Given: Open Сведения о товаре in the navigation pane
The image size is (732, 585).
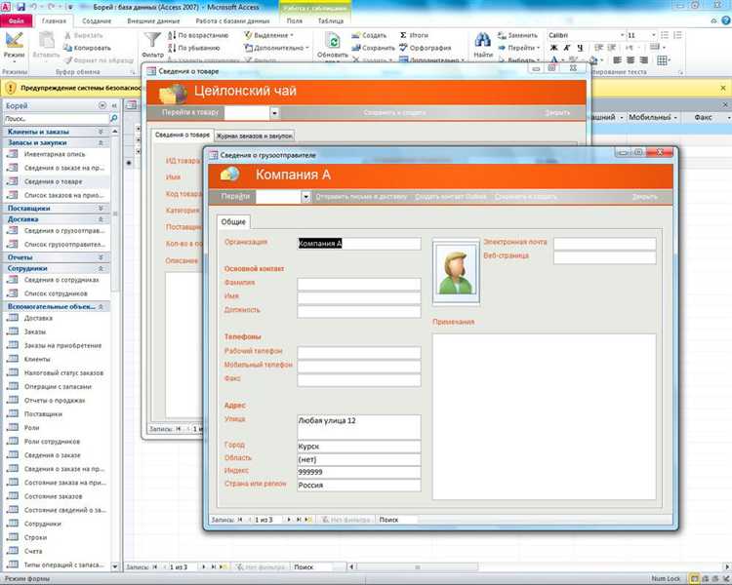Looking at the screenshot, I should [x=54, y=181].
